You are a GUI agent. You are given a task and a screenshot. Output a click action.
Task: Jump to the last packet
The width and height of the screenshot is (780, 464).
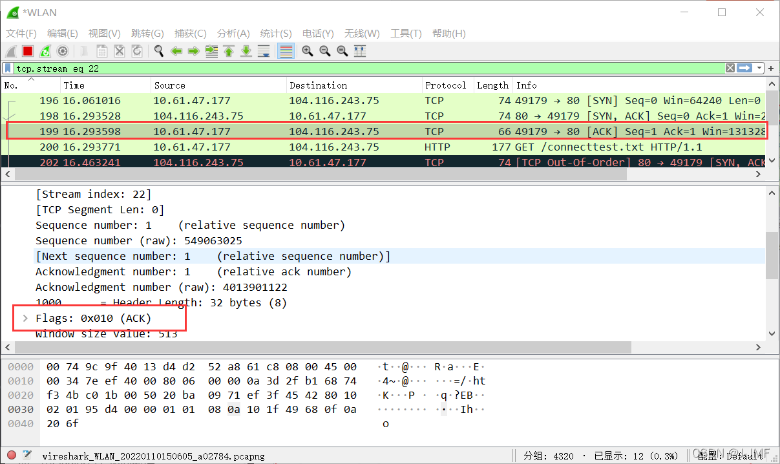pyautogui.click(x=246, y=51)
